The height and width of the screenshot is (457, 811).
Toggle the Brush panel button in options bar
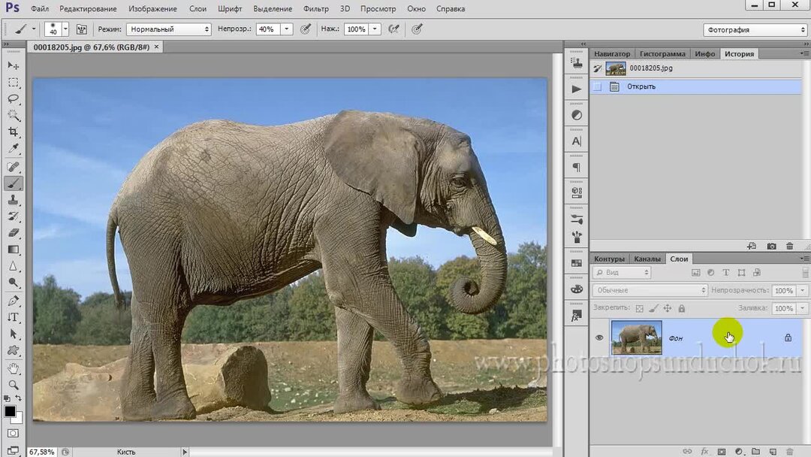(81, 29)
